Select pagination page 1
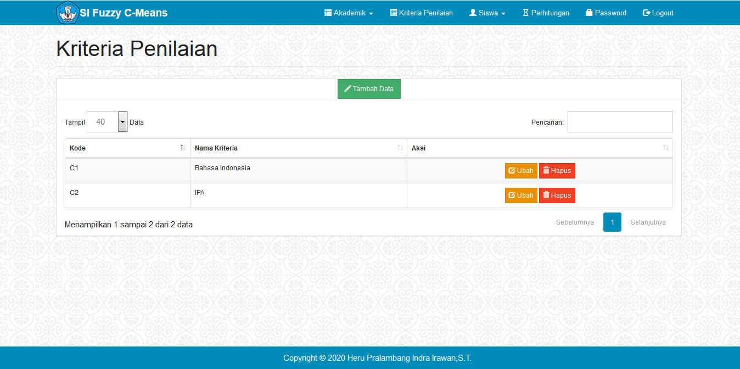The image size is (740, 369). pyautogui.click(x=612, y=222)
